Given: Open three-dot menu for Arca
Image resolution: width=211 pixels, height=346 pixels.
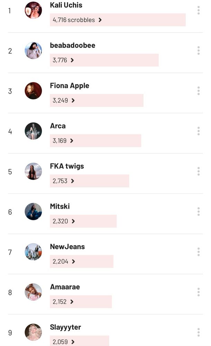Looking at the screenshot, I should (x=199, y=131).
